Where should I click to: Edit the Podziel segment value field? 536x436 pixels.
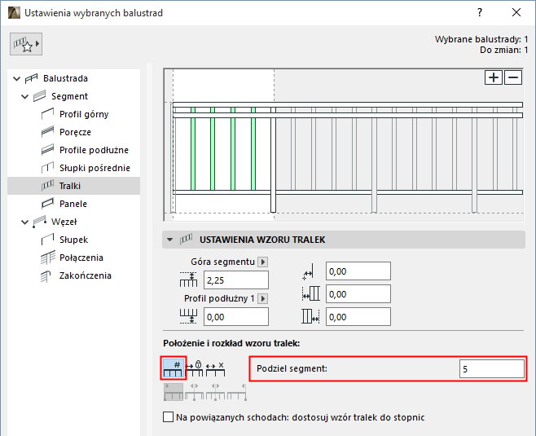491,368
